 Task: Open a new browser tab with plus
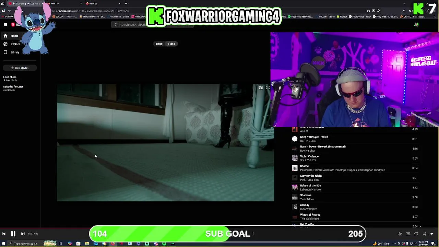(126, 3)
